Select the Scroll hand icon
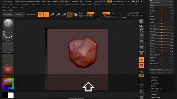This screenshot has width=177, height=99. [141, 30]
